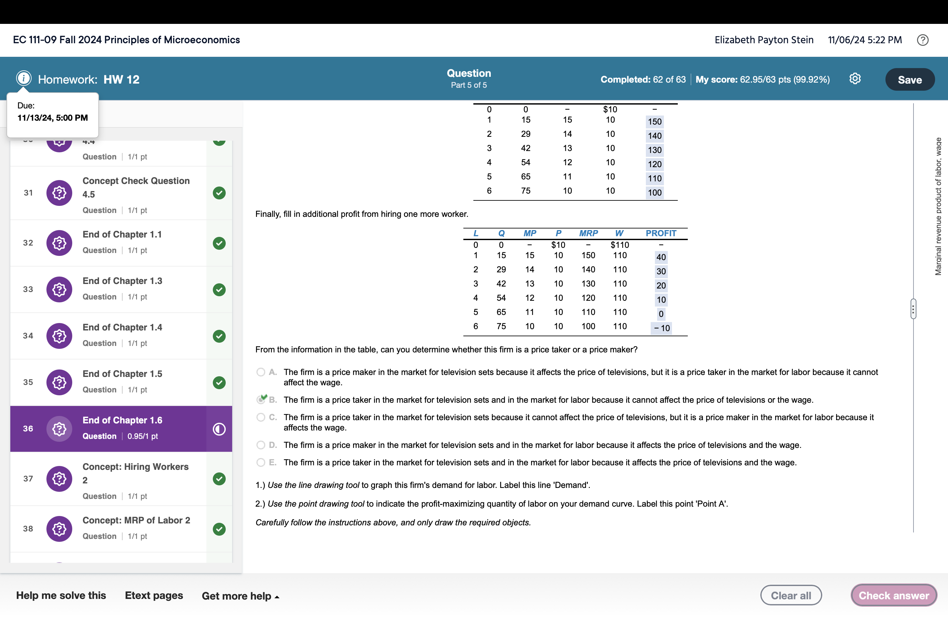
Task: Click half-complete status icon on question 36
Action: tap(219, 429)
